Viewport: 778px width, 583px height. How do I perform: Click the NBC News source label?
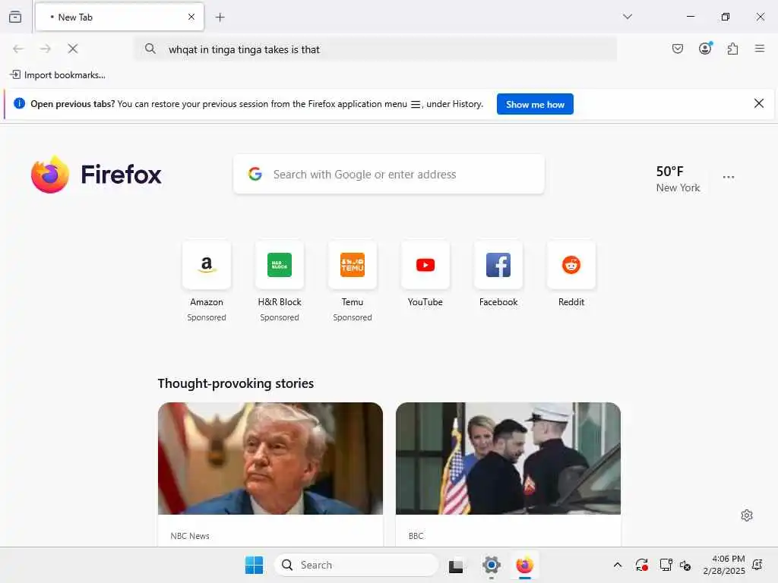coord(189,536)
